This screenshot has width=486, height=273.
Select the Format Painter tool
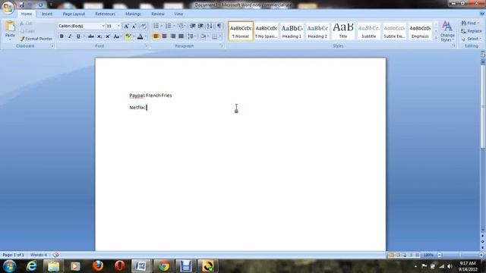click(36, 39)
